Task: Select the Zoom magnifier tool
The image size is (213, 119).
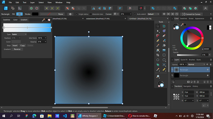Action: click(158, 77)
